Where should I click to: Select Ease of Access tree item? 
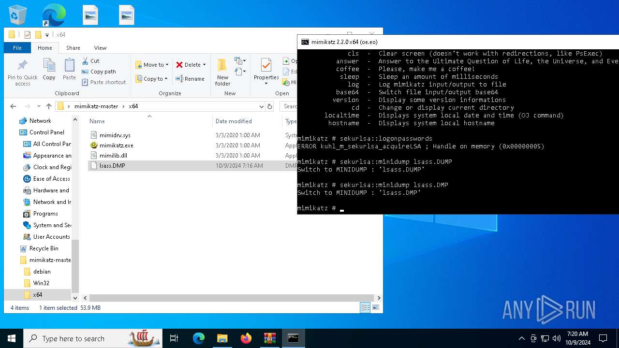[x=51, y=179]
